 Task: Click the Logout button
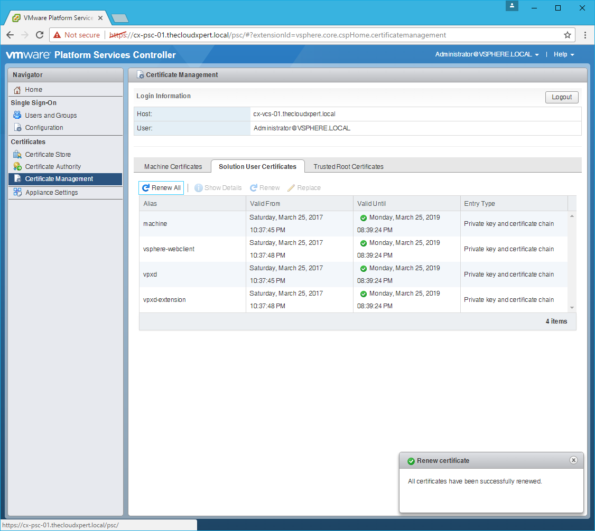[562, 97]
